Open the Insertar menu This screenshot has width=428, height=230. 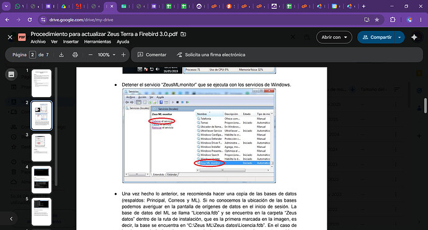pos(71,41)
